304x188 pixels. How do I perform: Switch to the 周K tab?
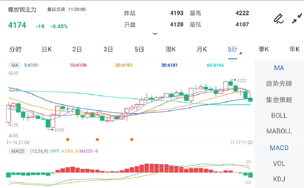pyautogui.click(x=170, y=49)
